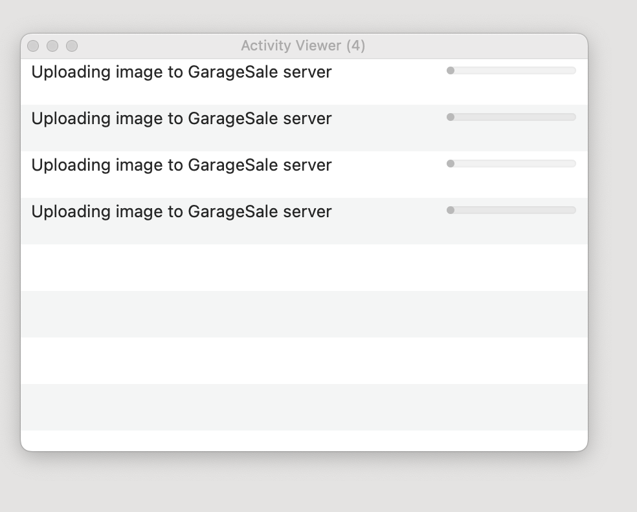
Task: Select the fourth 'Uploading image to GarageSale server' text
Action: tap(182, 212)
